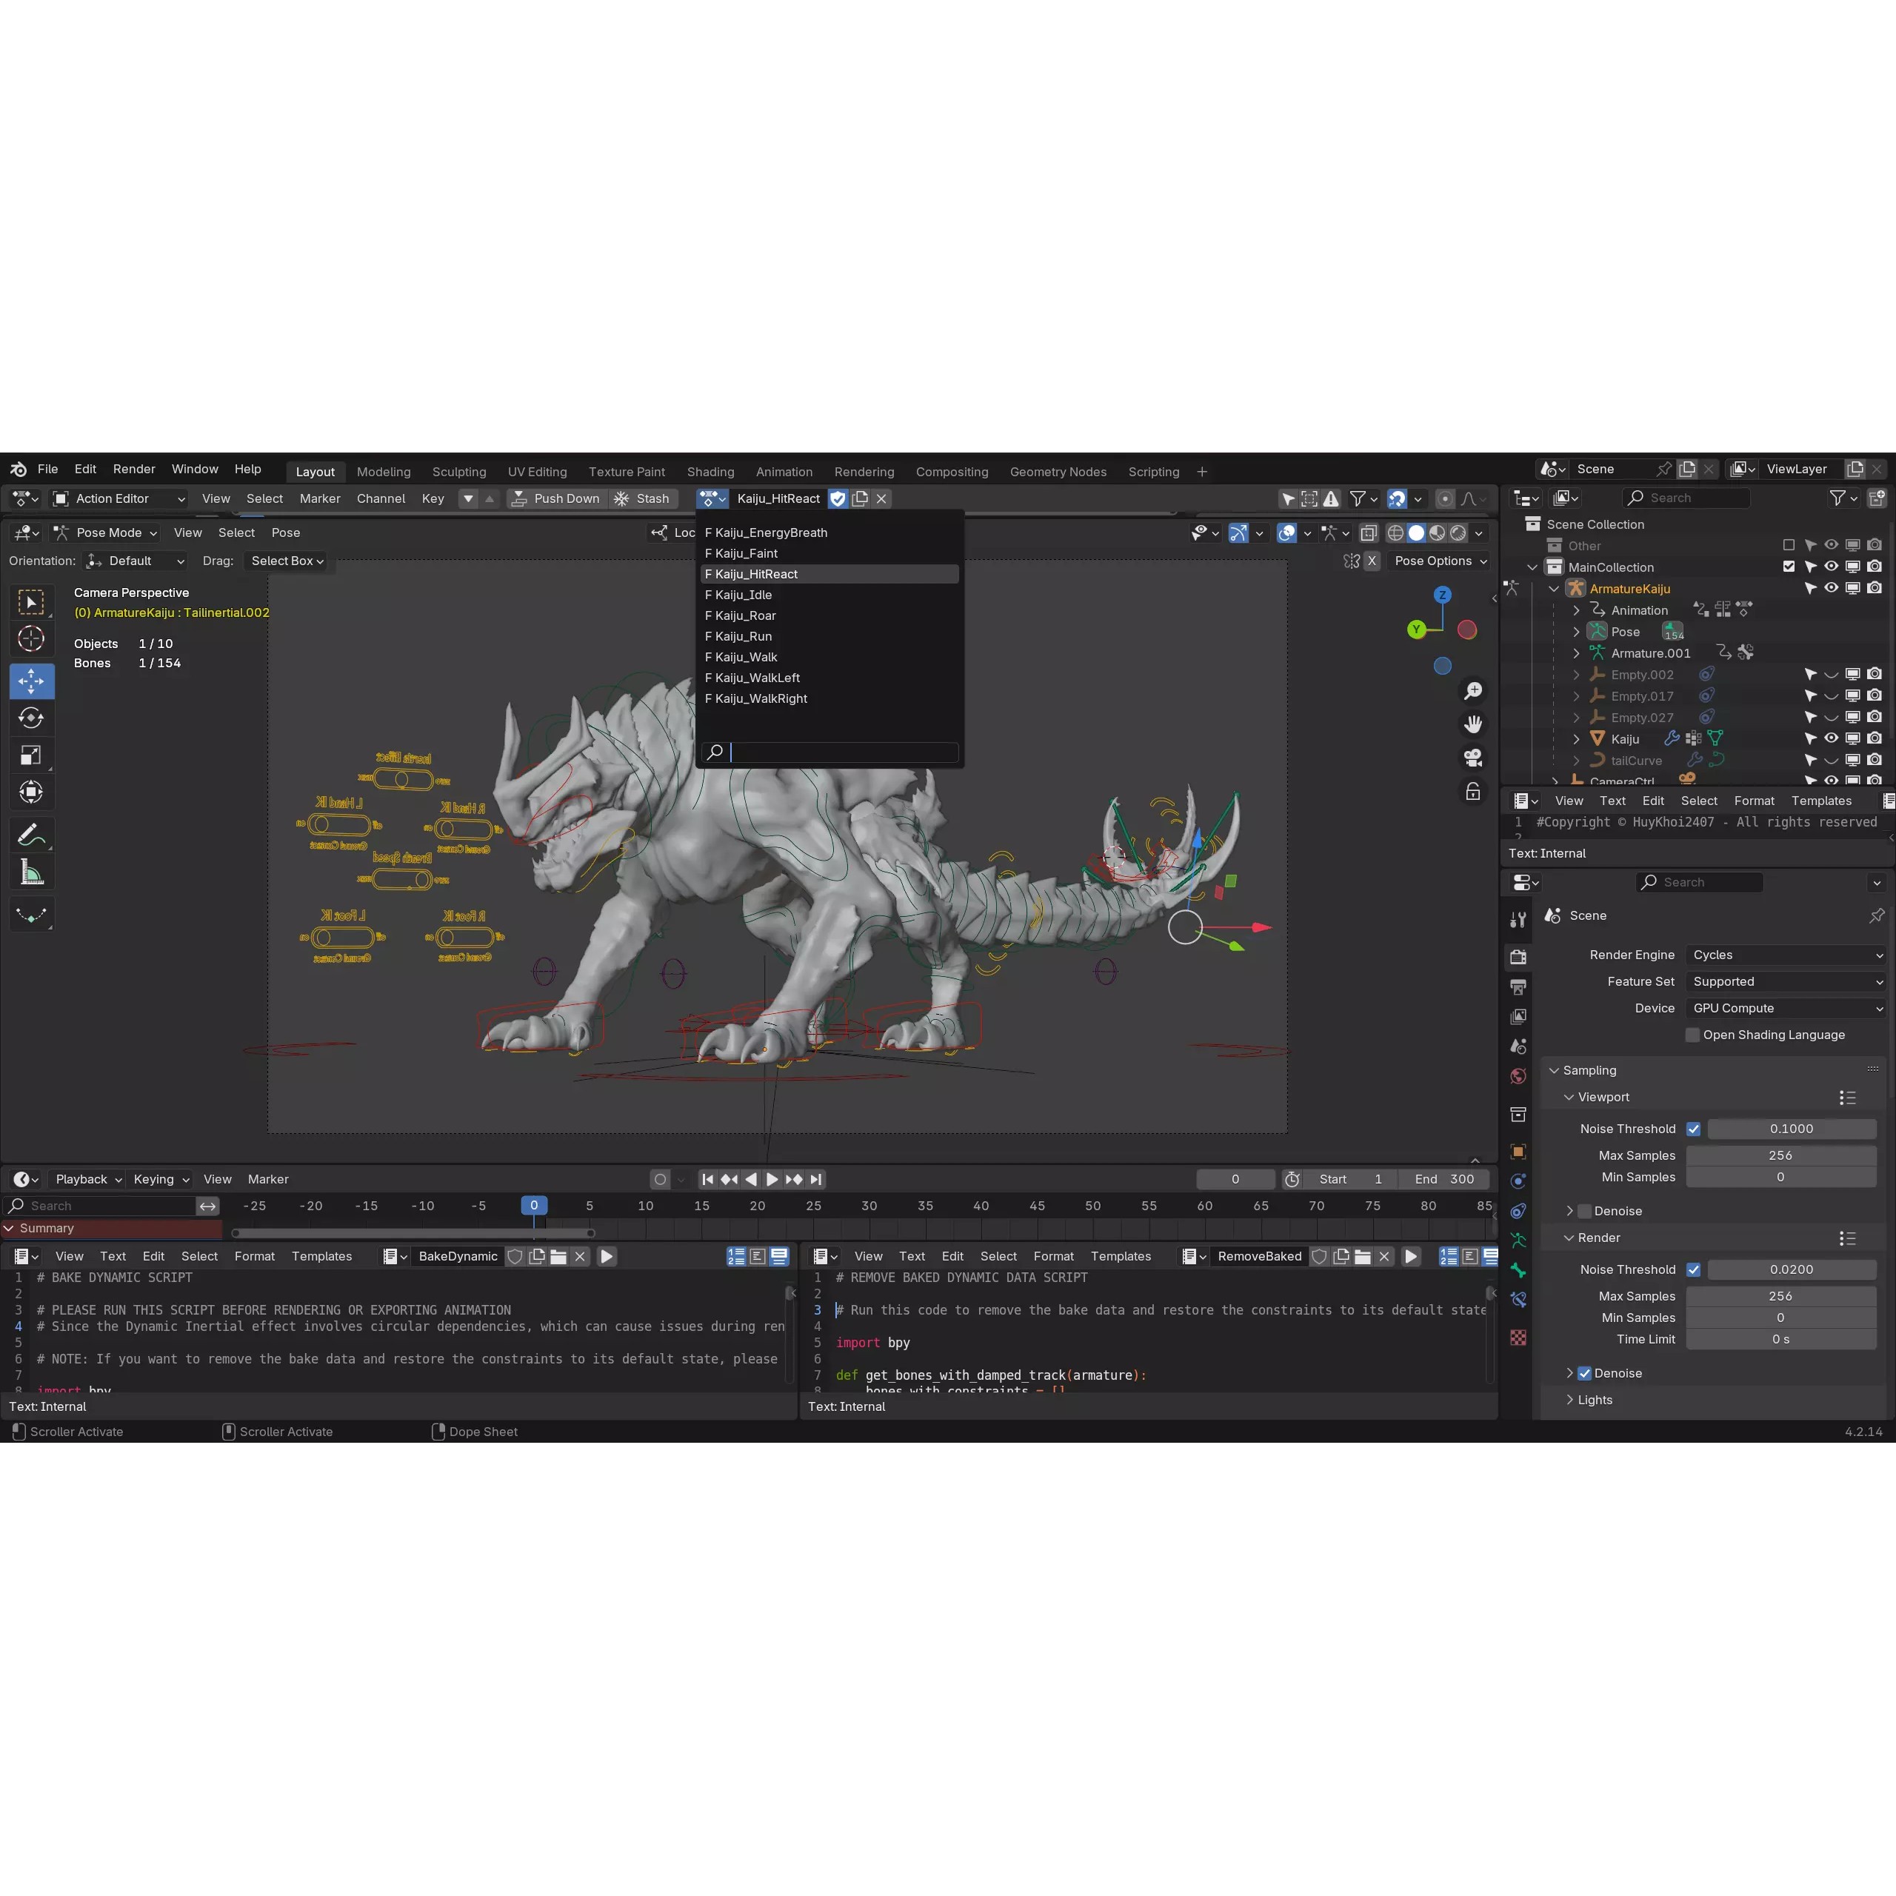
Task: Switch to solid viewport shading icon
Action: pyautogui.click(x=1416, y=533)
